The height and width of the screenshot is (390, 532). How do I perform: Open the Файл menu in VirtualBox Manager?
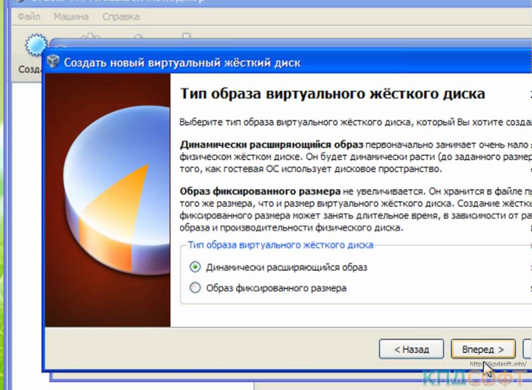pos(29,17)
